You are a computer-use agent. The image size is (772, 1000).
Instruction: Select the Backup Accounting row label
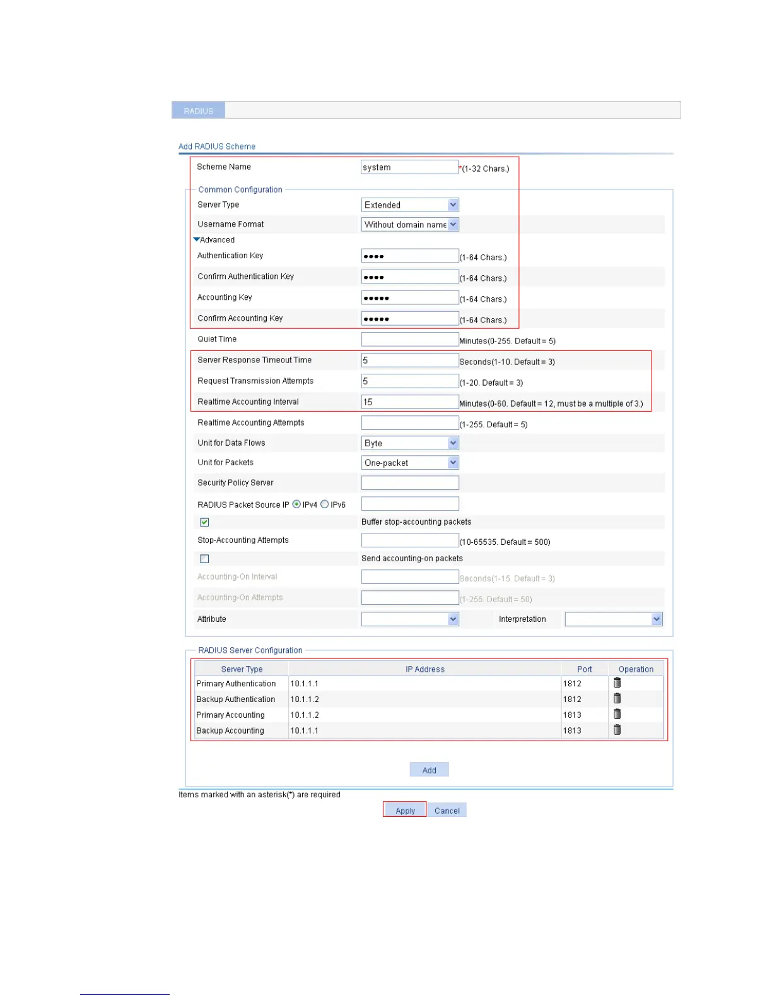tap(230, 730)
